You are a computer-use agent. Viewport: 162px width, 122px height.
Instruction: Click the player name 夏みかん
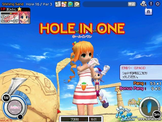[11, 10]
